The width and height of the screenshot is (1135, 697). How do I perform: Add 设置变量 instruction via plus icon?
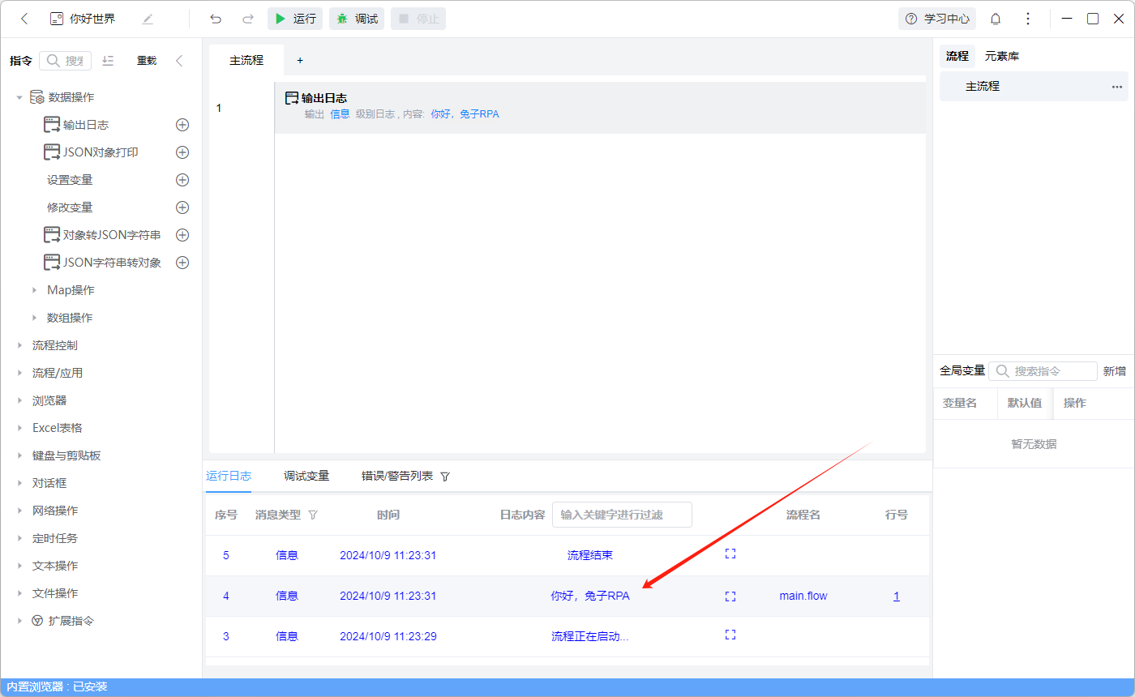182,180
